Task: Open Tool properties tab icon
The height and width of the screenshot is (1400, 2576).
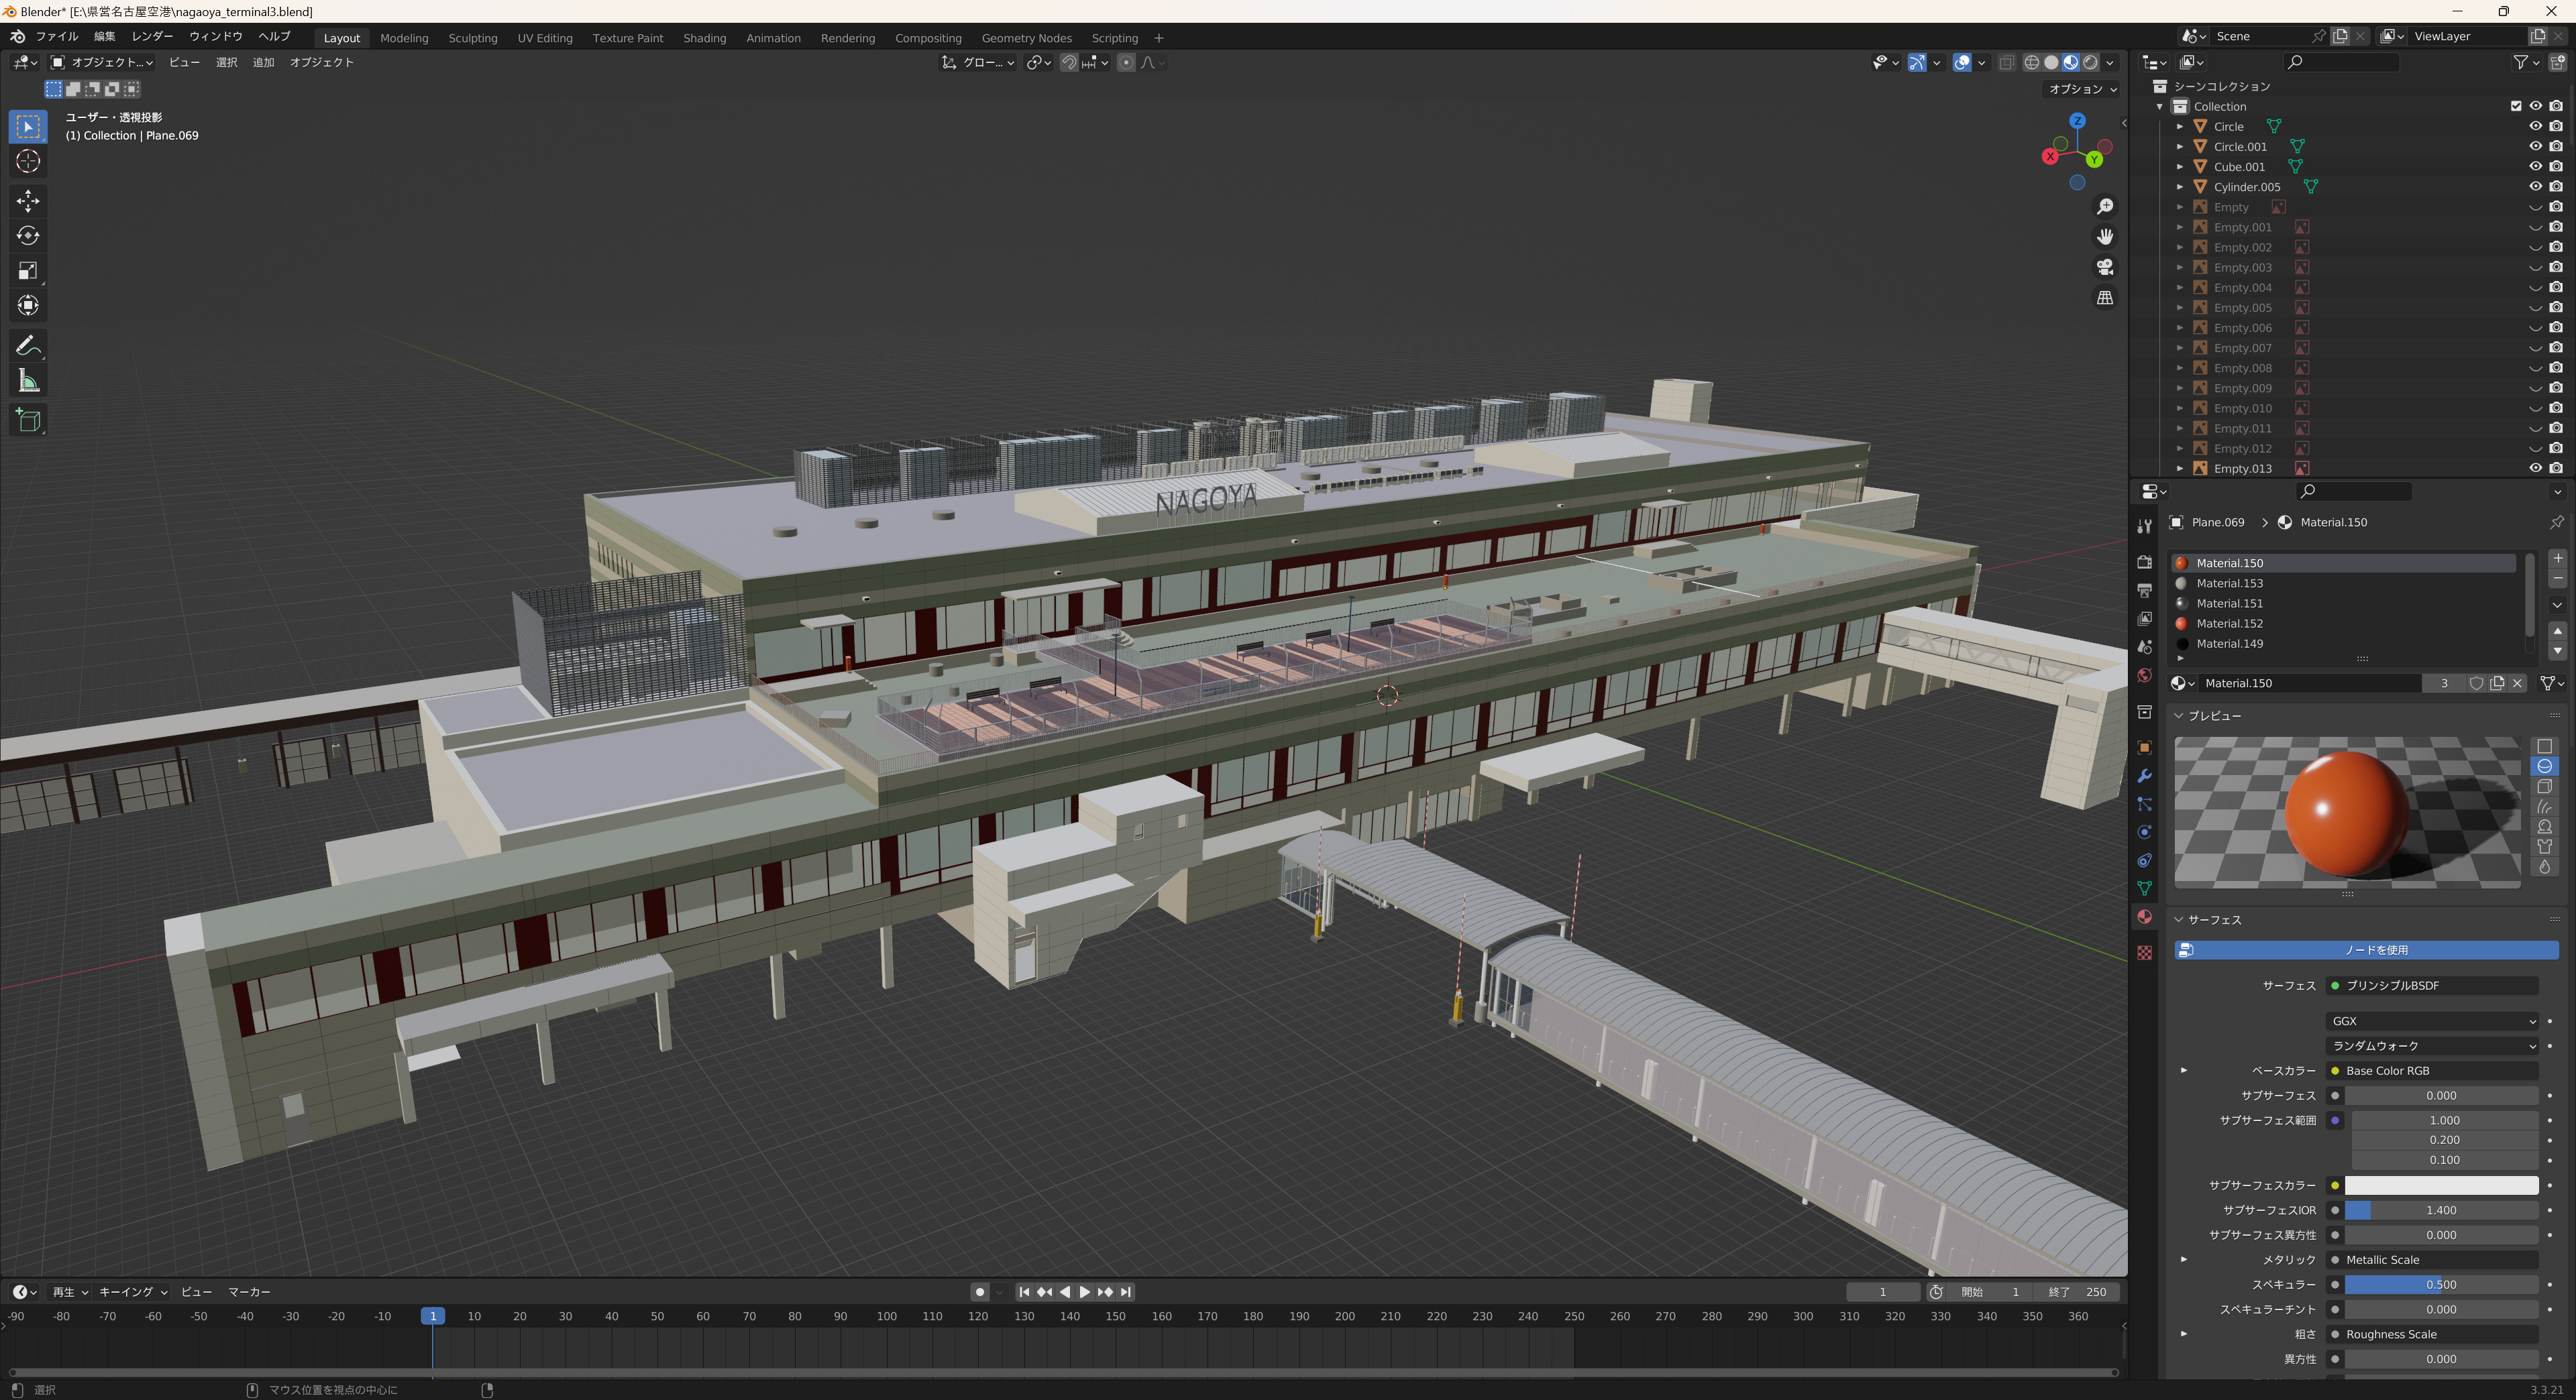Action: coord(2144,526)
